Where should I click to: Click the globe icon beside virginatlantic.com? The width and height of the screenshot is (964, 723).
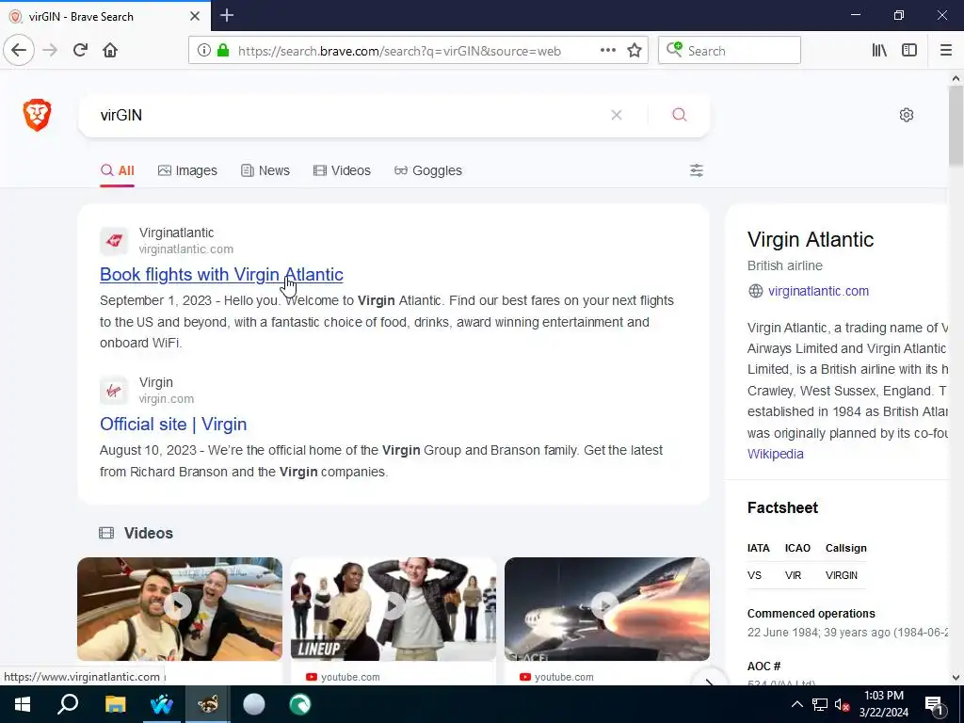click(x=756, y=291)
